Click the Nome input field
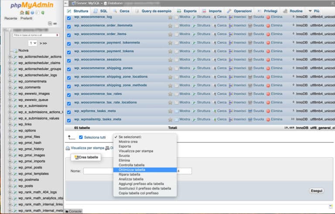 coord(98,171)
